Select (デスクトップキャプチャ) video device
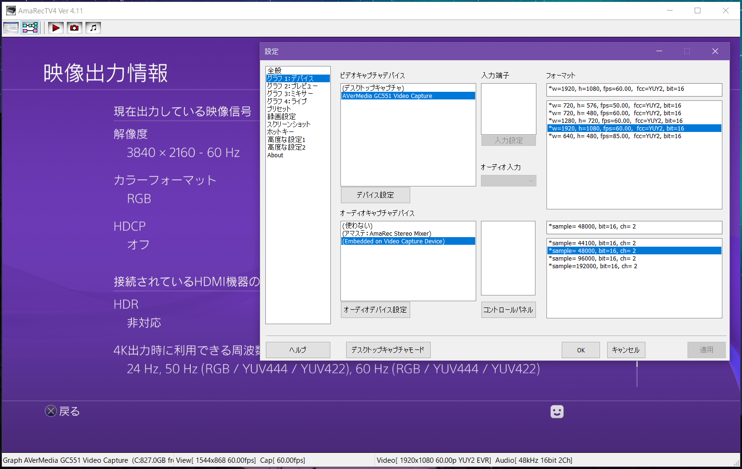Viewport: 742px width, 469px height. pyautogui.click(x=408, y=88)
